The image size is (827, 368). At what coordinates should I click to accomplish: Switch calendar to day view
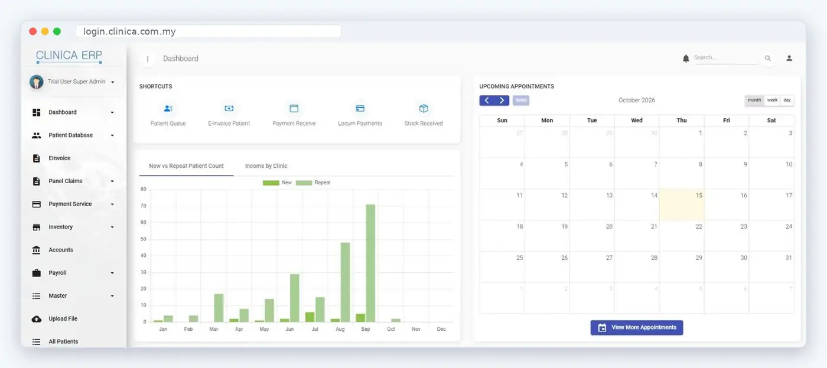(787, 100)
